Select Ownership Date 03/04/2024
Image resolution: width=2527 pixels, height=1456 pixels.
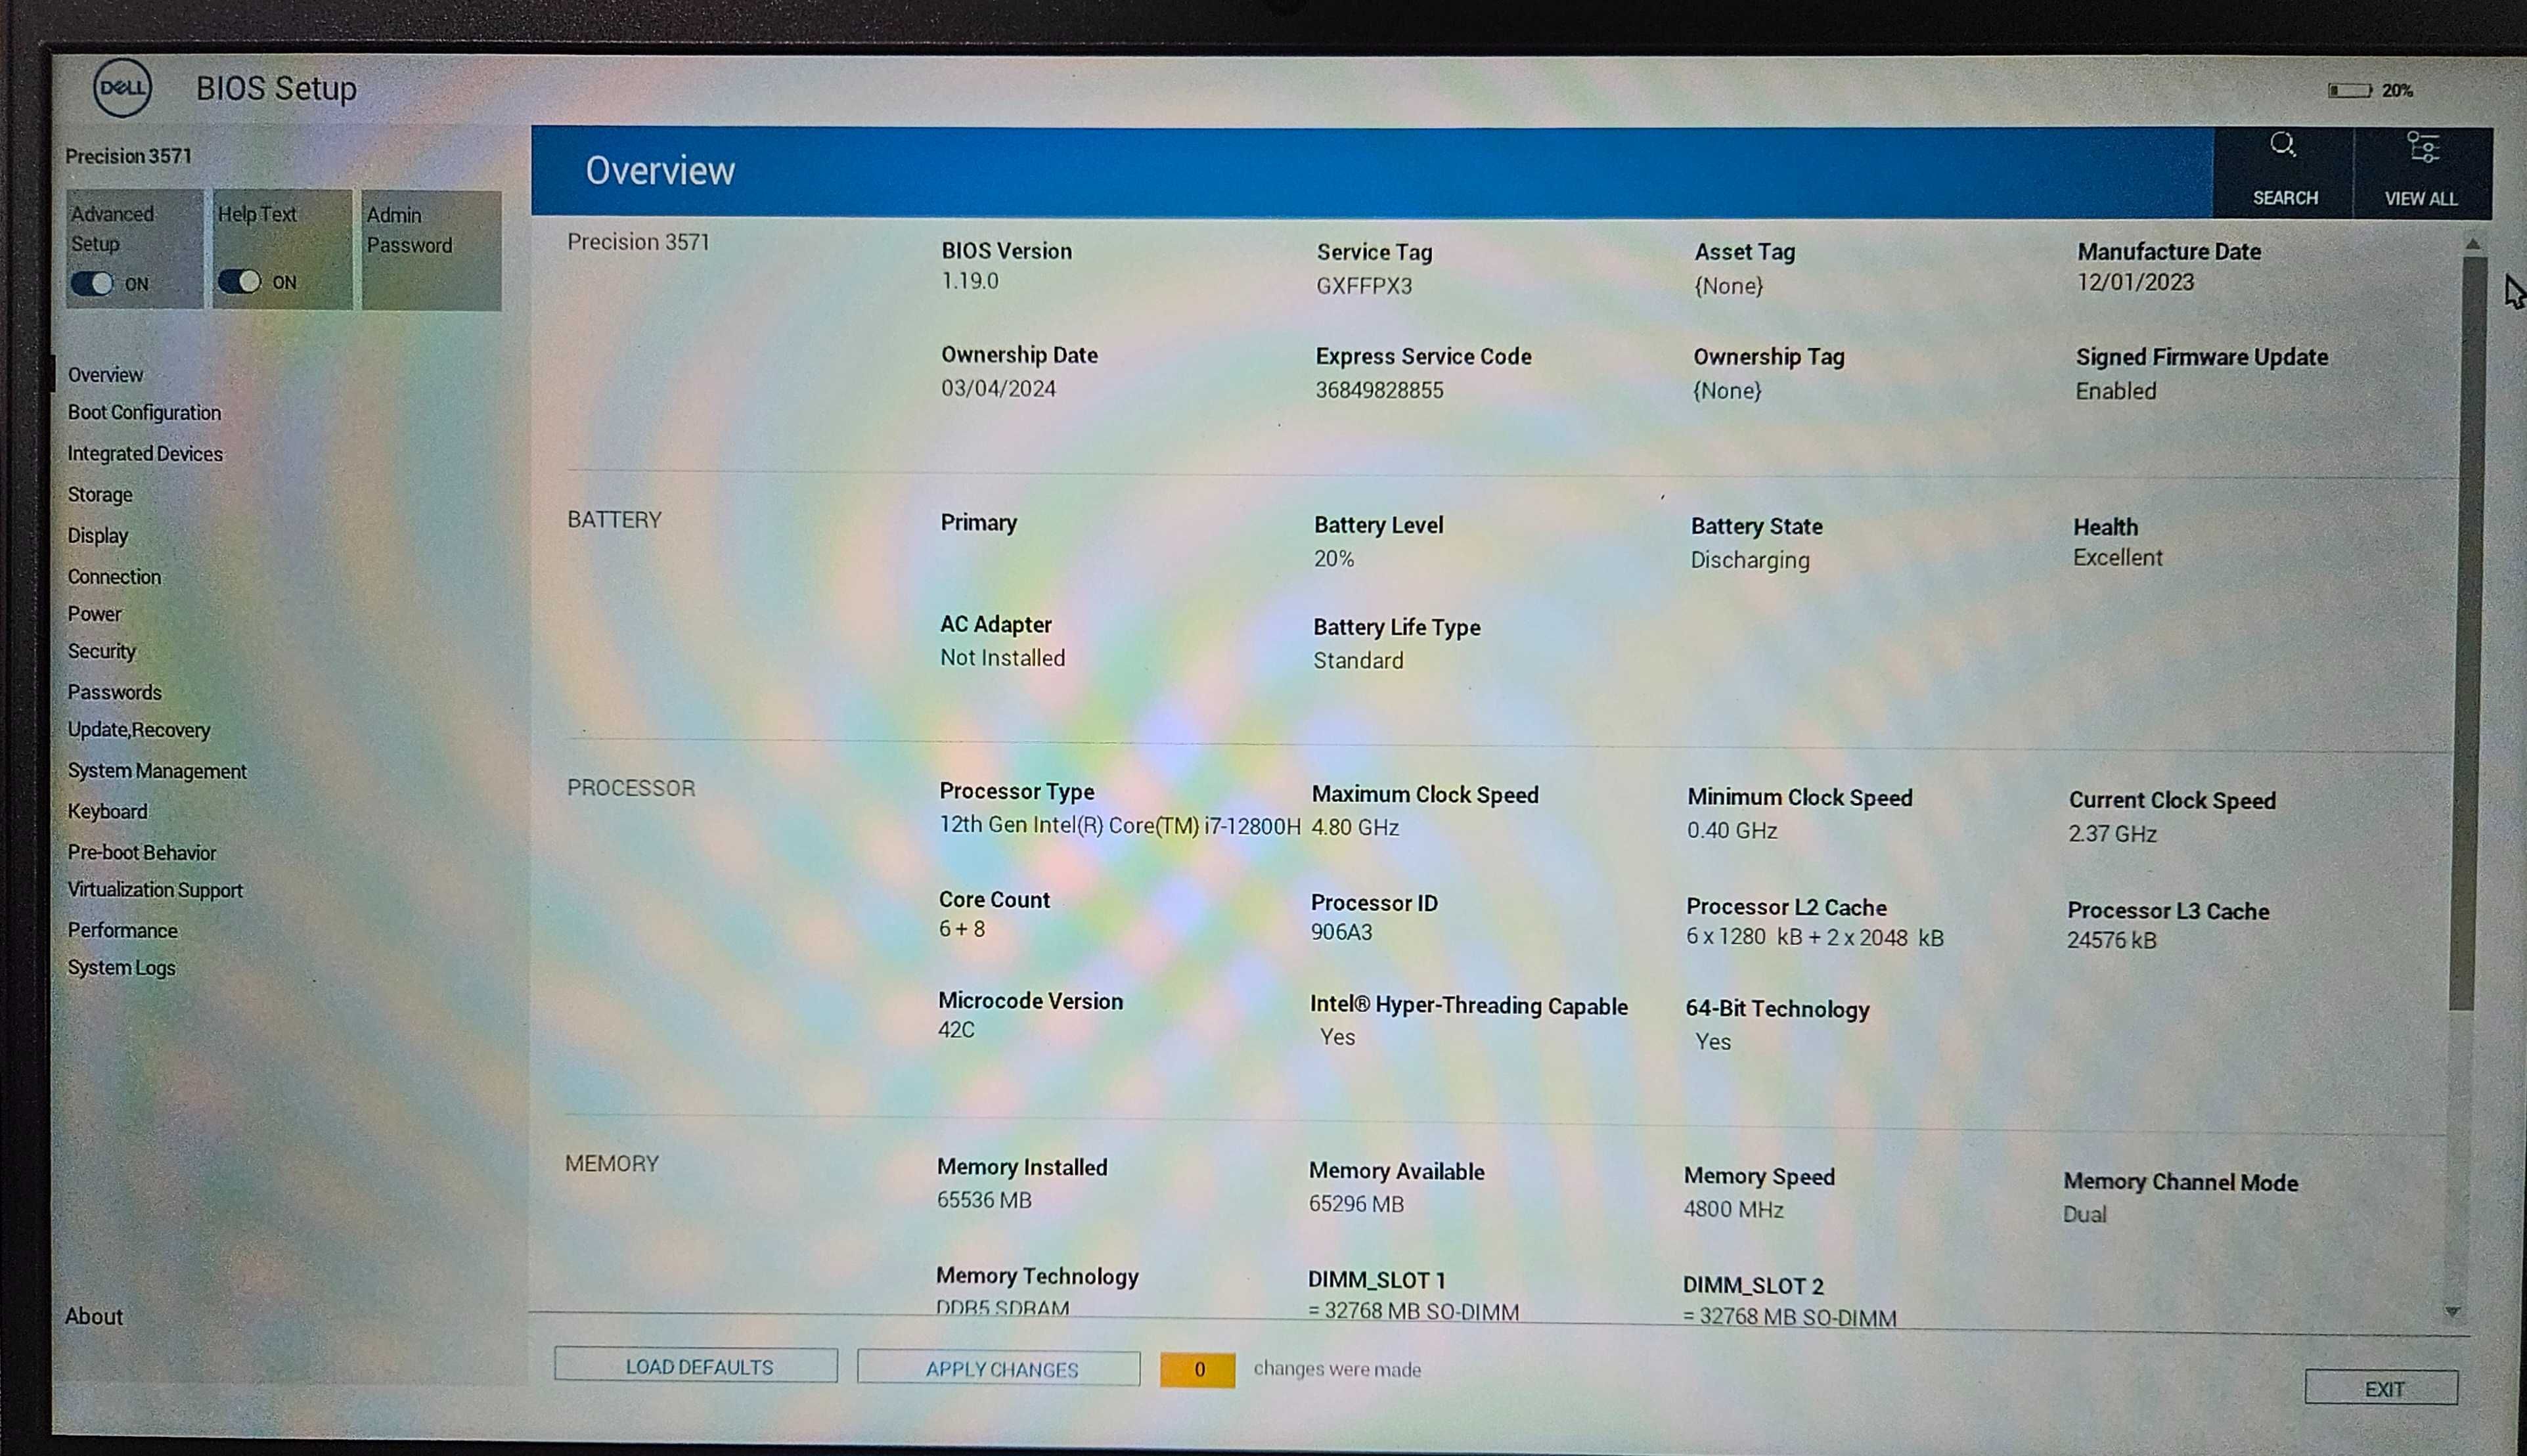click(x=998, y=388)
